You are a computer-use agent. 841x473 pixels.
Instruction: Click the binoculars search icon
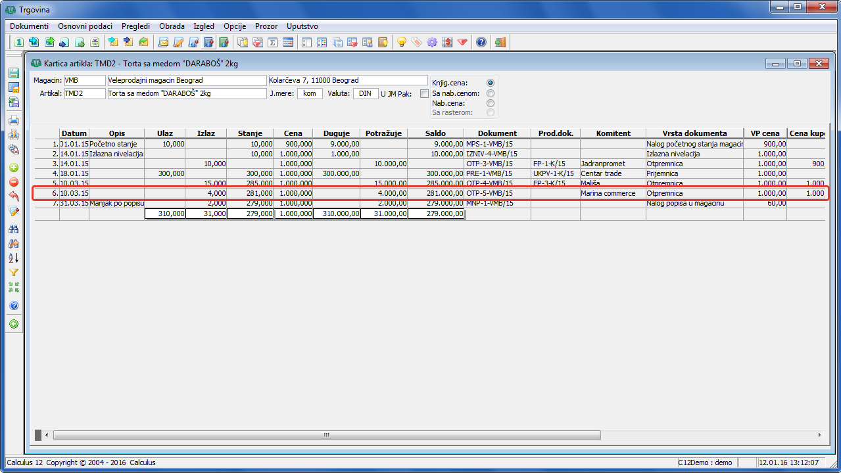(13, 229)
